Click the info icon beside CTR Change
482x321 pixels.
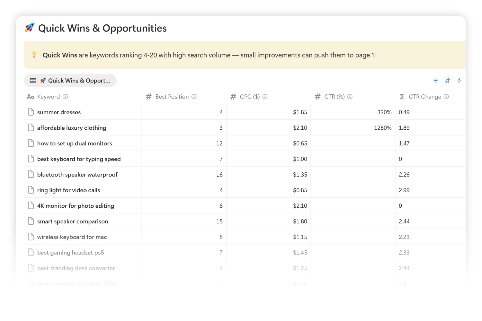pyautogui.click(x=446, y=97)
